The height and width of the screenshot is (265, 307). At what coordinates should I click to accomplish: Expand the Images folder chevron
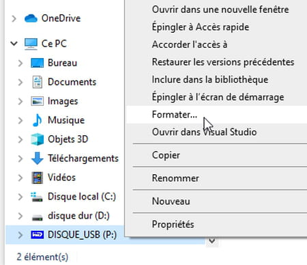click(x=20, y=101)
